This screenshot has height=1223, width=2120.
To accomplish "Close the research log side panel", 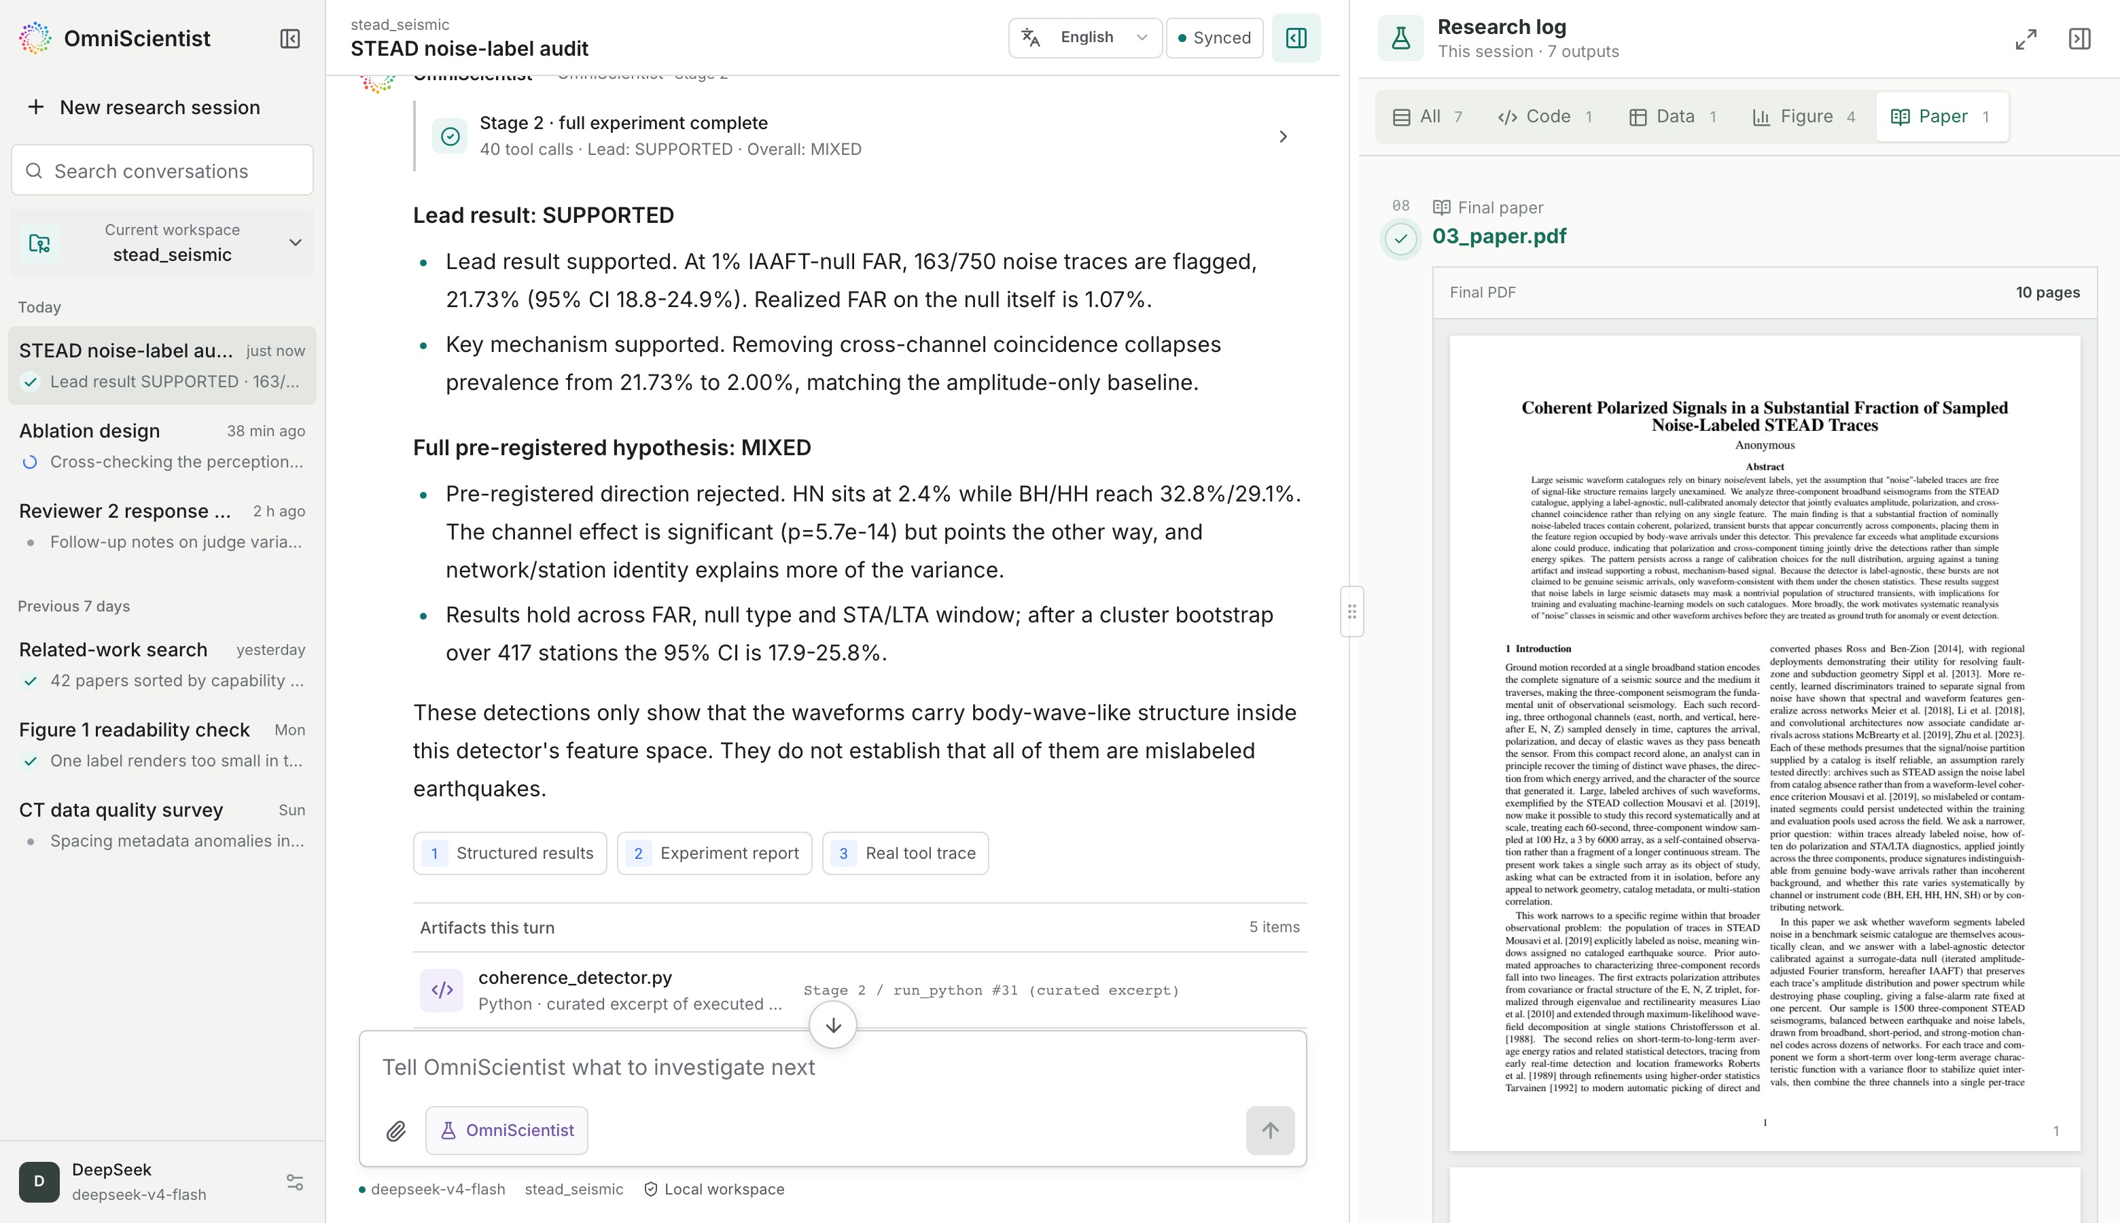I will point(2080,39).
